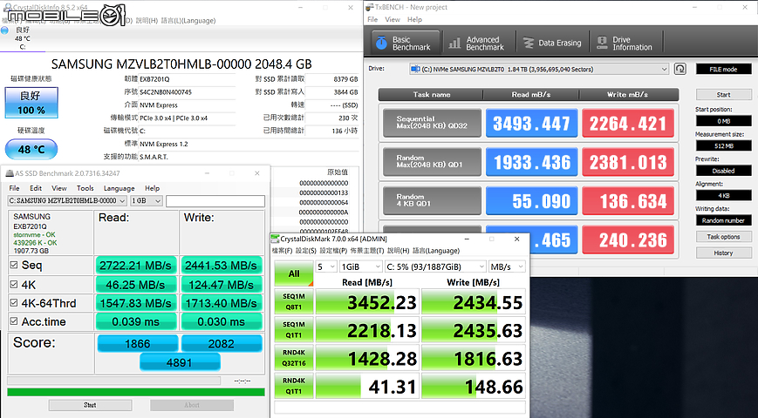Click Sequential Max(2048 KB) QD32 task button
The width and height of the screenshot is (758, 418).
(x=432, y=123)
